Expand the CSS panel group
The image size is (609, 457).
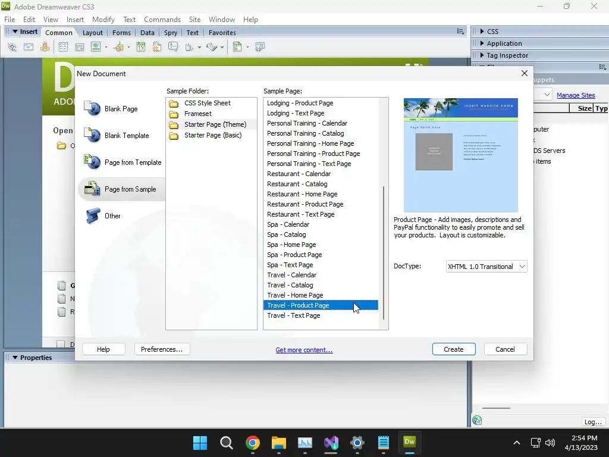[x=482, y=32]
